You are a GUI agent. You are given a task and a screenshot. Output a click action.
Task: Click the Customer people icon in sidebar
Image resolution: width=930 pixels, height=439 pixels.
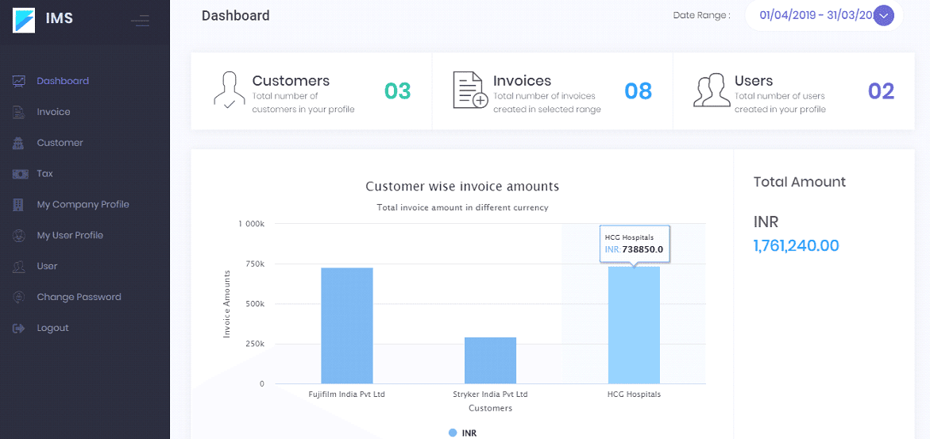click(19, 143)
